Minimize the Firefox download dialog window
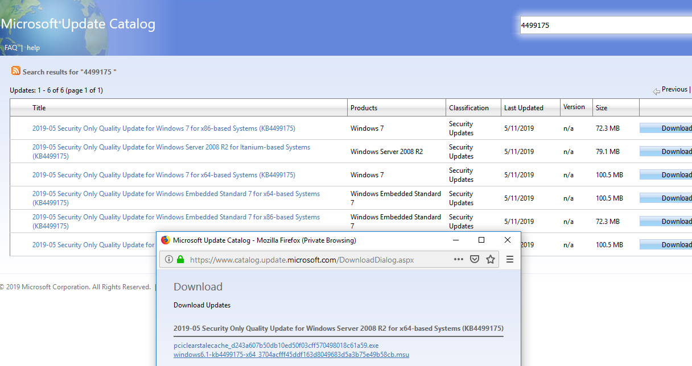 [455, 240]
